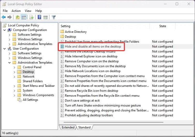The width and height of the screenshot is (195, 137).
Task: Expand Administrative Templates under Computer Configuration
Action: 10,44
